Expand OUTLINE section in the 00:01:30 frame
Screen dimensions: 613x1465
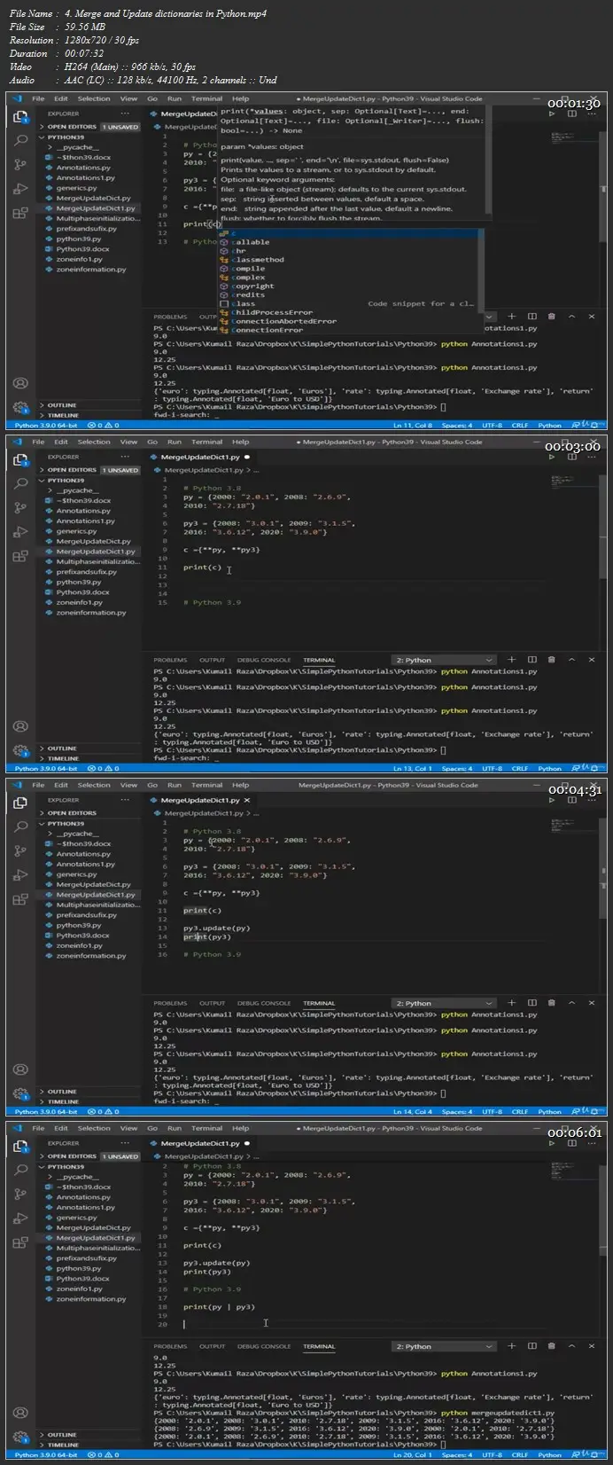click(x=62, y=405)
